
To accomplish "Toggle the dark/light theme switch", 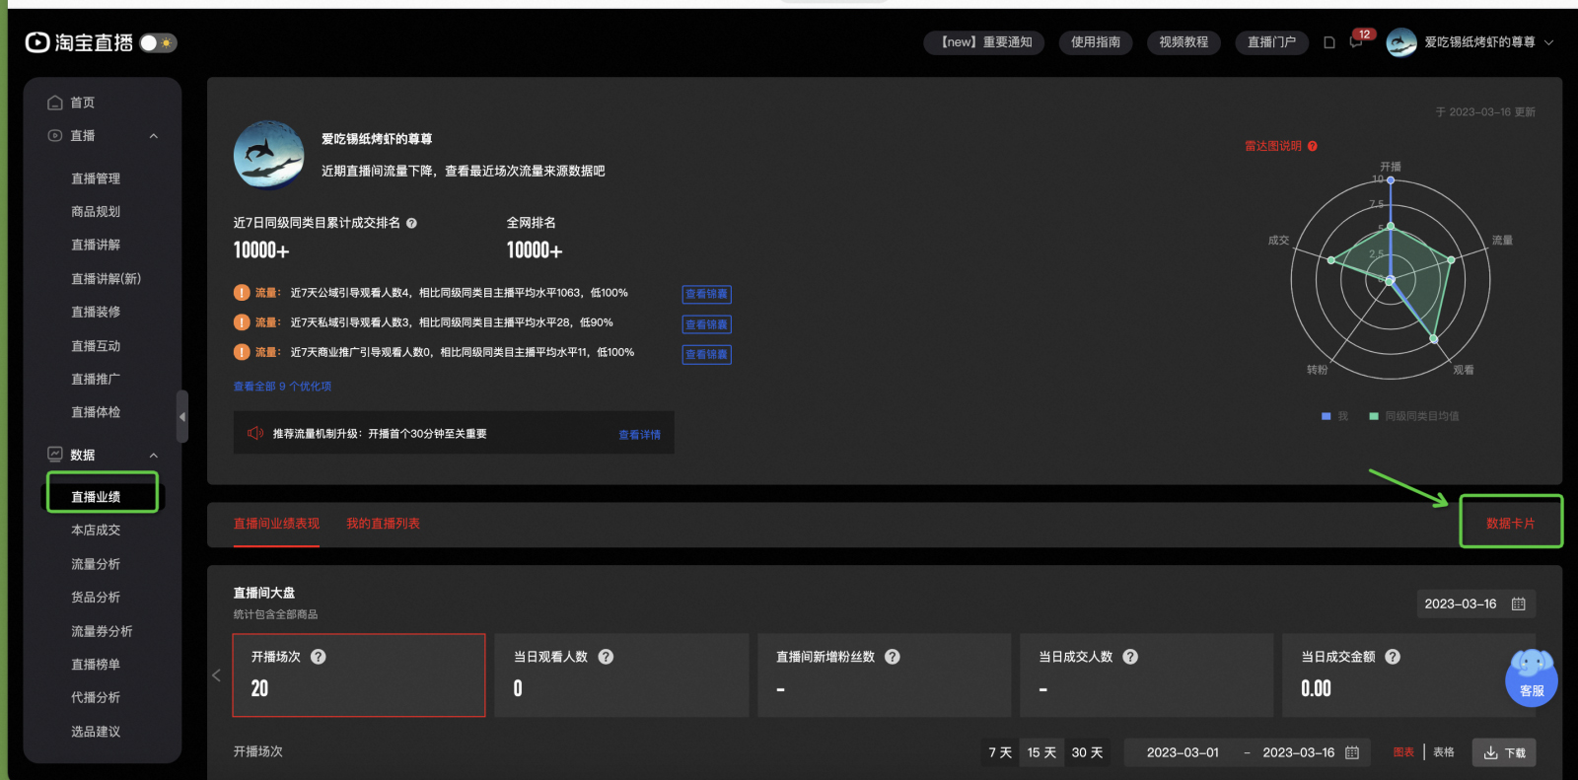I will coord(158,42).
